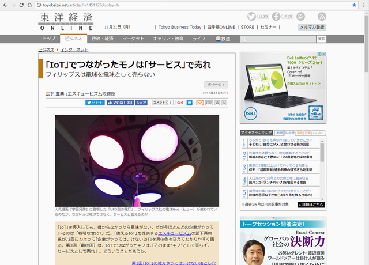Open the RSS feed icon
This screenshot has height=265, width=369.
coord(321,17)
